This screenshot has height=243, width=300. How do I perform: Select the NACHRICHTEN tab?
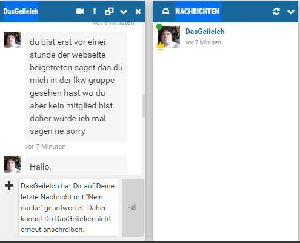coord(198,12)
